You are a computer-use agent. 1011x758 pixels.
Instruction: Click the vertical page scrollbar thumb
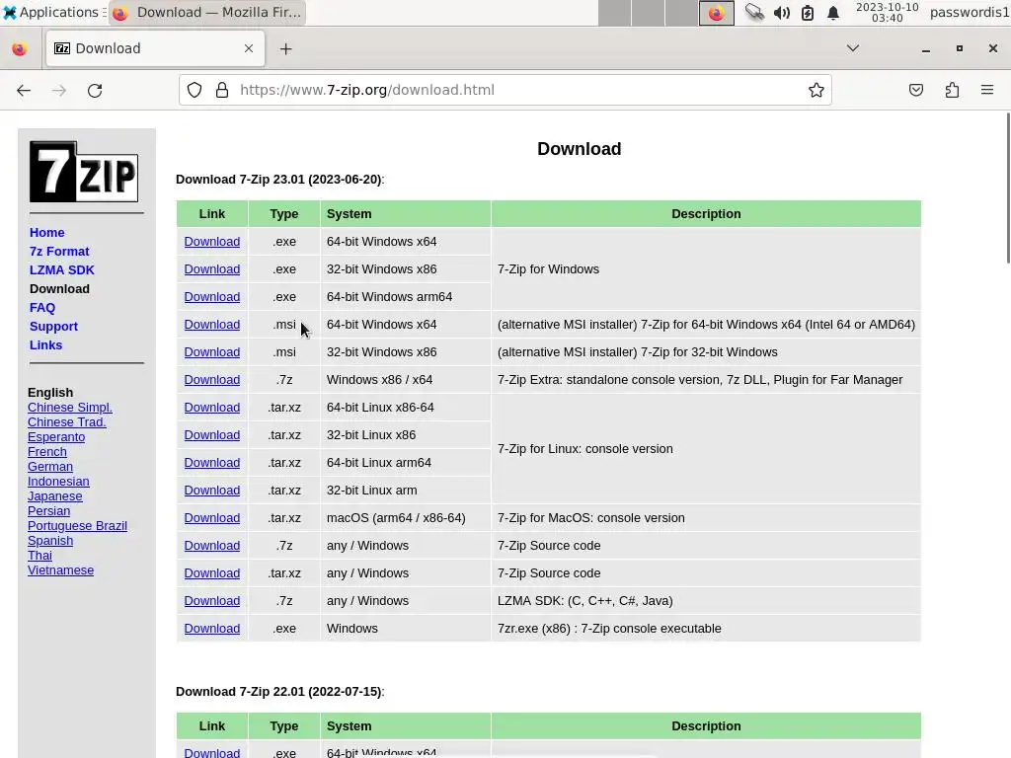pos(1008,188)
